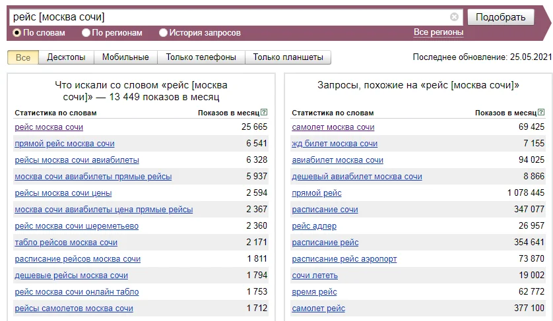Select the 'По словам' radio option
Viewport: 553px width, 321px height.
(16, 33)
